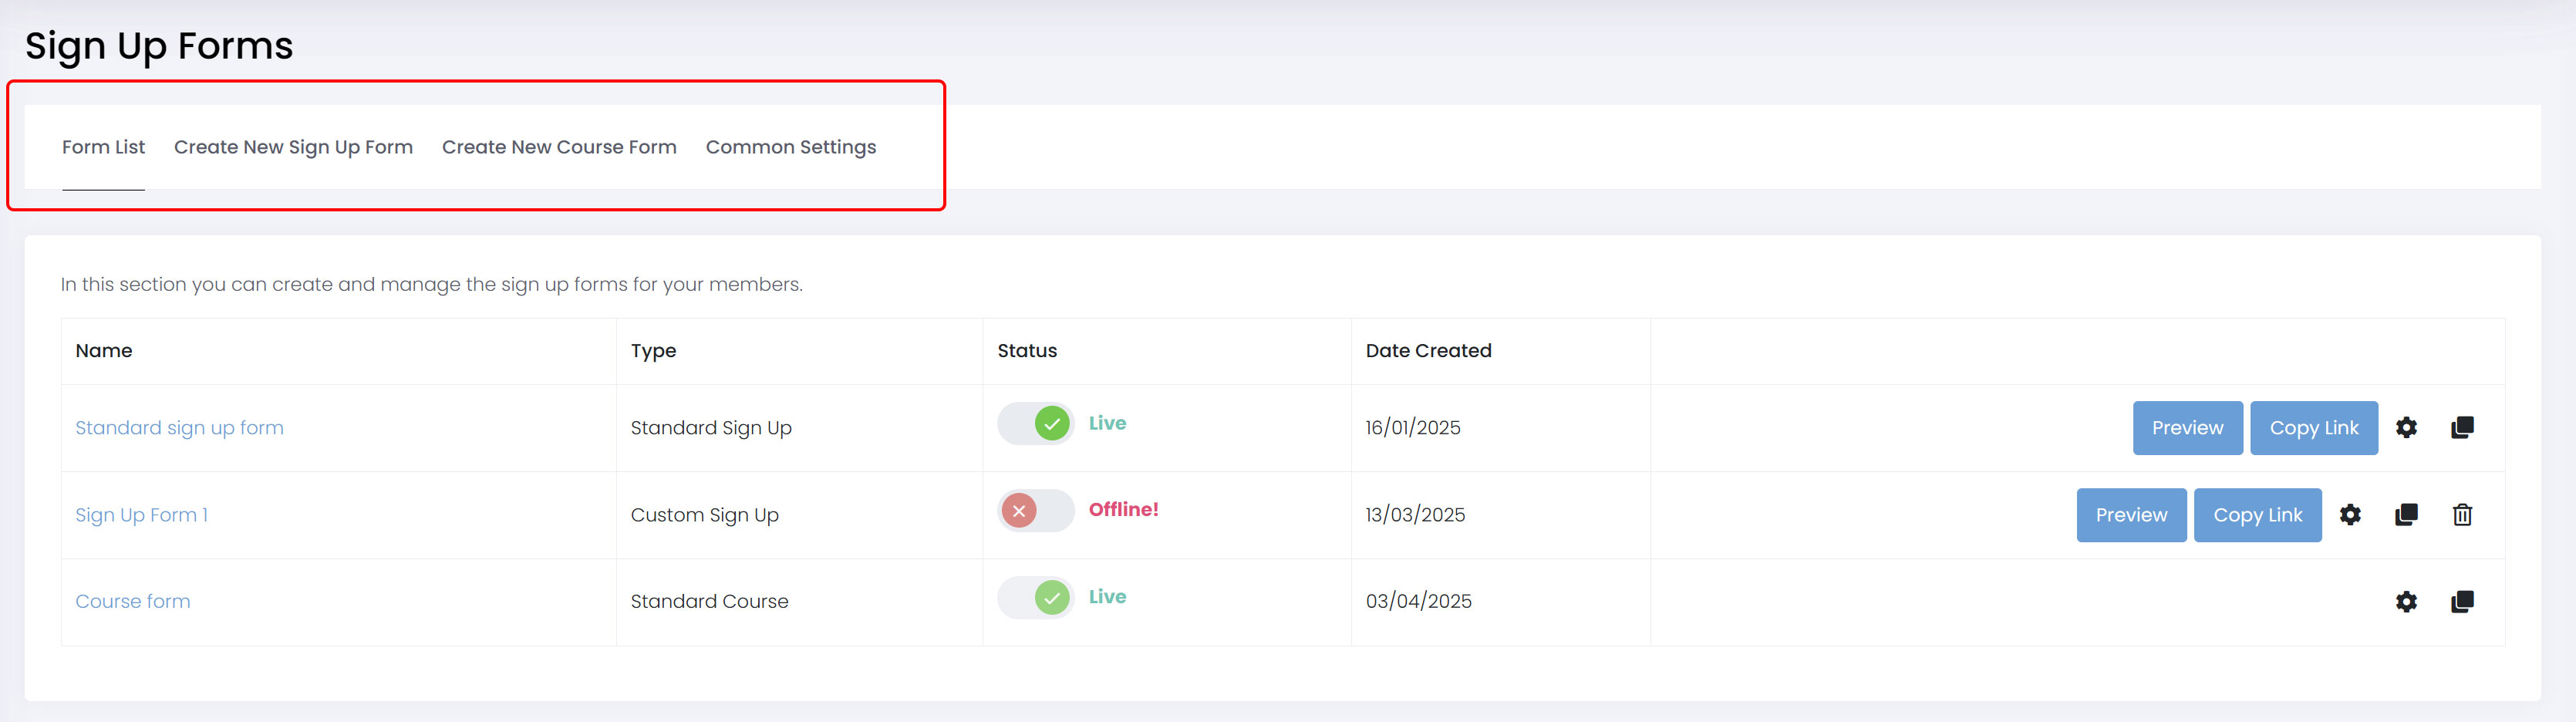Open settings gear for Sign Up Form 1
Screen dimensions: 2576x722
point(2350,515)
